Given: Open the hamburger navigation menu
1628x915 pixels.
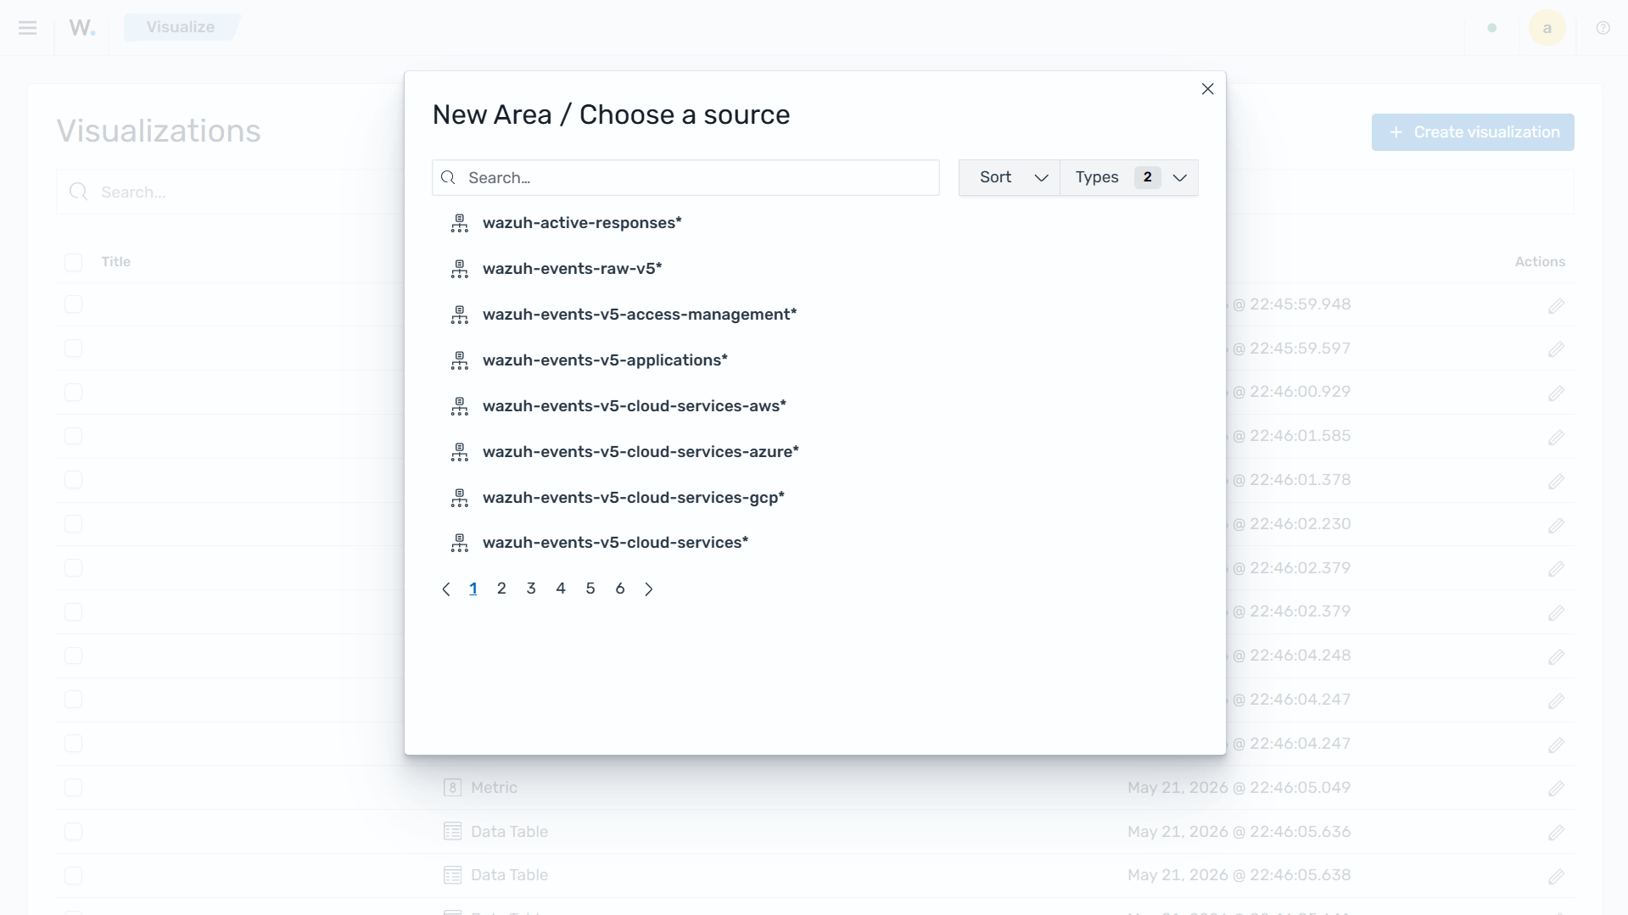Looking at the screenshot, I should tap(27, 28).
